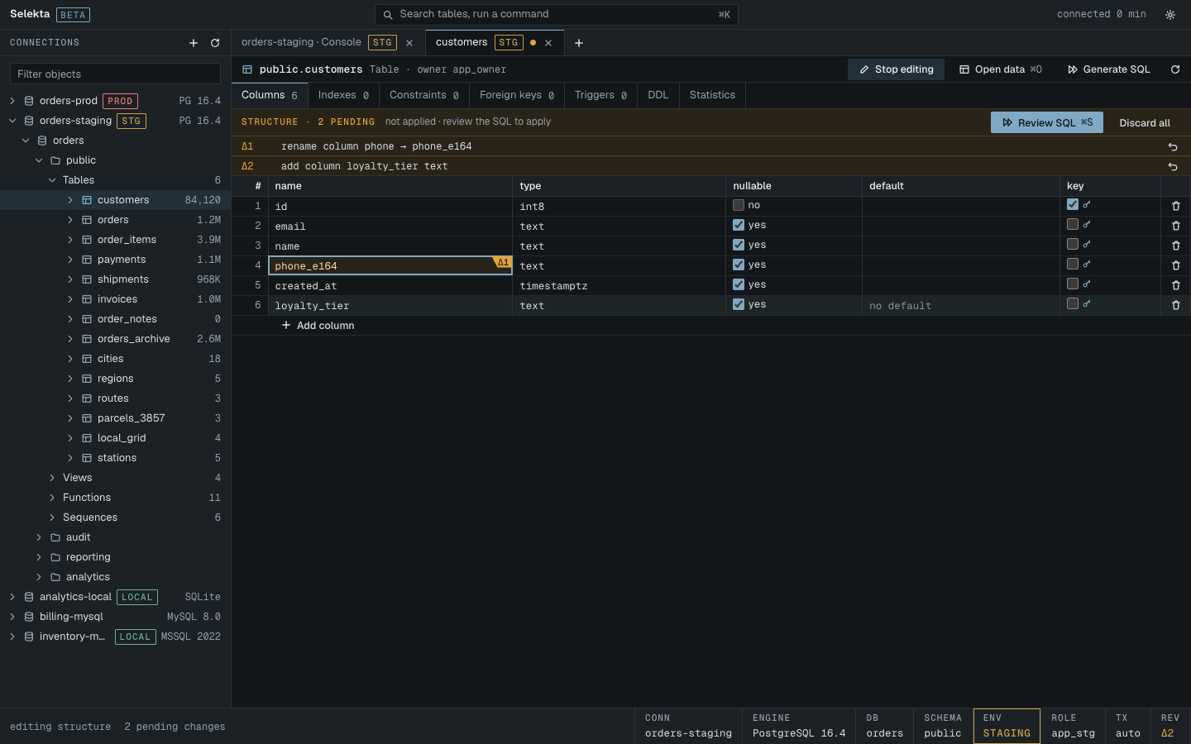The image size is (1191, 744).
Task: Click Stop editing
Action: point(896,69)
